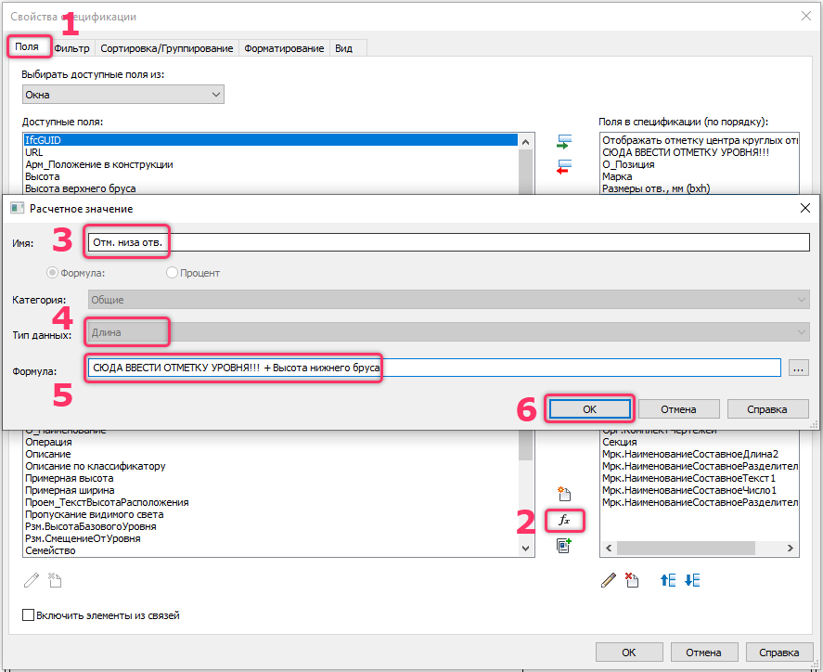This screenshot has height=672, width=823.
Task: Click the delete parameter icon with red X
Action: pyautogui.click(x=632, y=580)
